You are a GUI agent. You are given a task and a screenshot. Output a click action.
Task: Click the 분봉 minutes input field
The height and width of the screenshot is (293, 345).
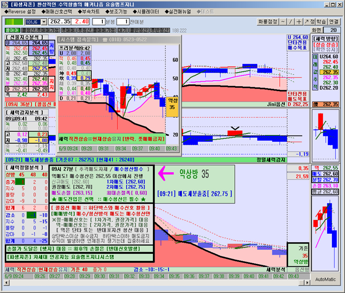99,21
